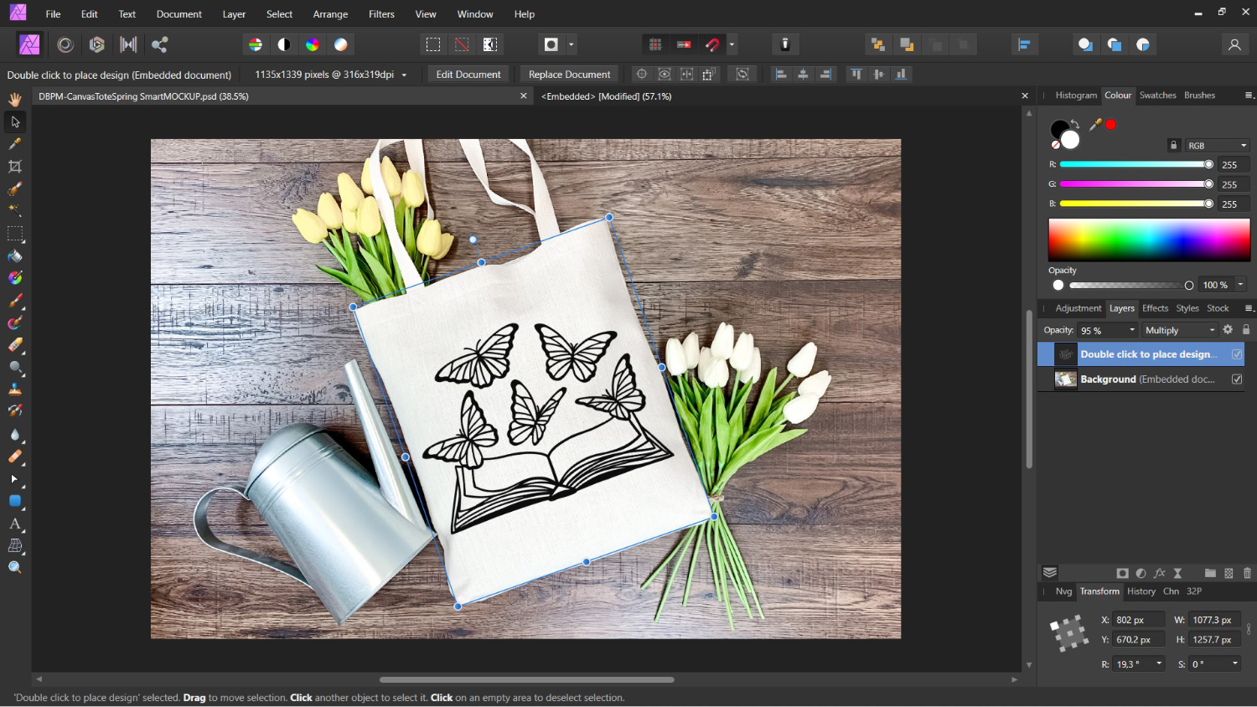Open the Multiply blend mode dropdown
The width and height of the screenshot is (1257, 707).
pos(1179,330)
